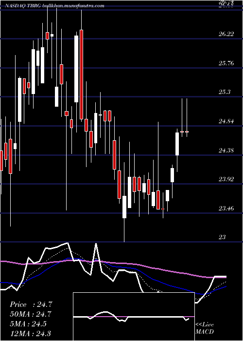Click the 26.22 price axis label
The image size is (243, 341).
click(226, 34)
